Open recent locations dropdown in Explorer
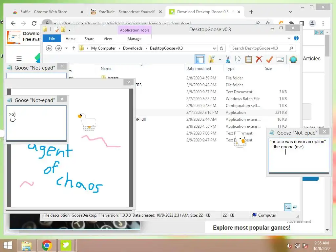Viewport: 336px width, 252px height. click(66, 48)
